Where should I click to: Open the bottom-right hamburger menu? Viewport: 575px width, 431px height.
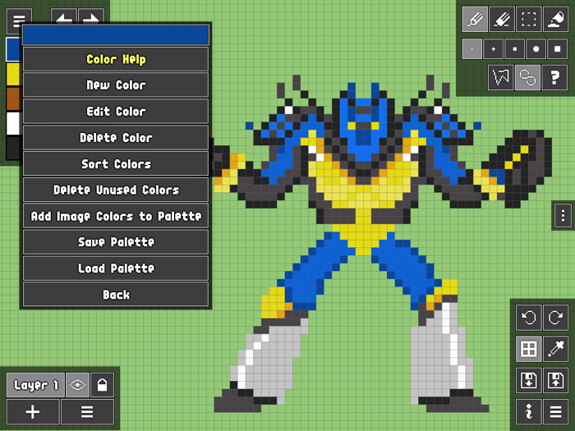tap(555, 412)
